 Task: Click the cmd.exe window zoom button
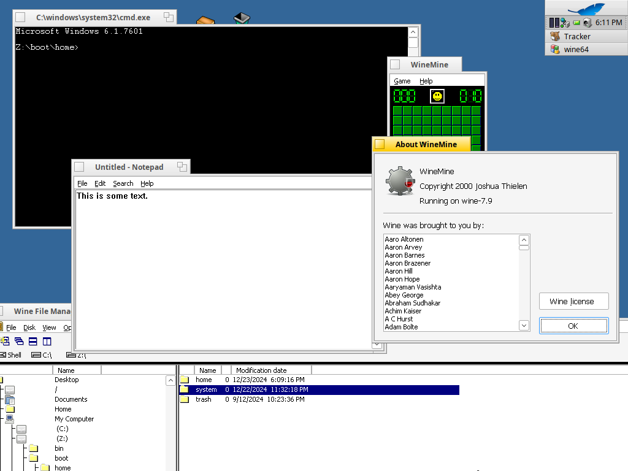point(169,17)
